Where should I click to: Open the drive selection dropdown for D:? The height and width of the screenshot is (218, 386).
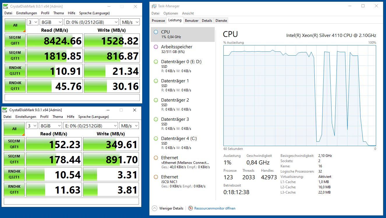coord(91,22)
